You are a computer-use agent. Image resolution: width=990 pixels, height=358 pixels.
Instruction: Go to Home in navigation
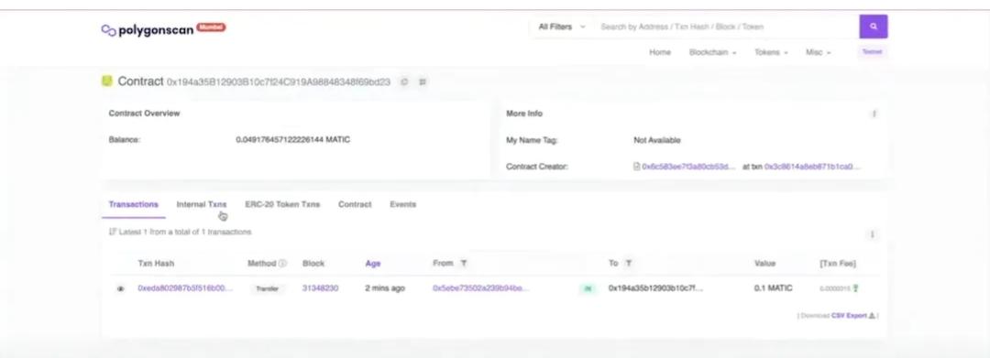click(x=660, y=52)
